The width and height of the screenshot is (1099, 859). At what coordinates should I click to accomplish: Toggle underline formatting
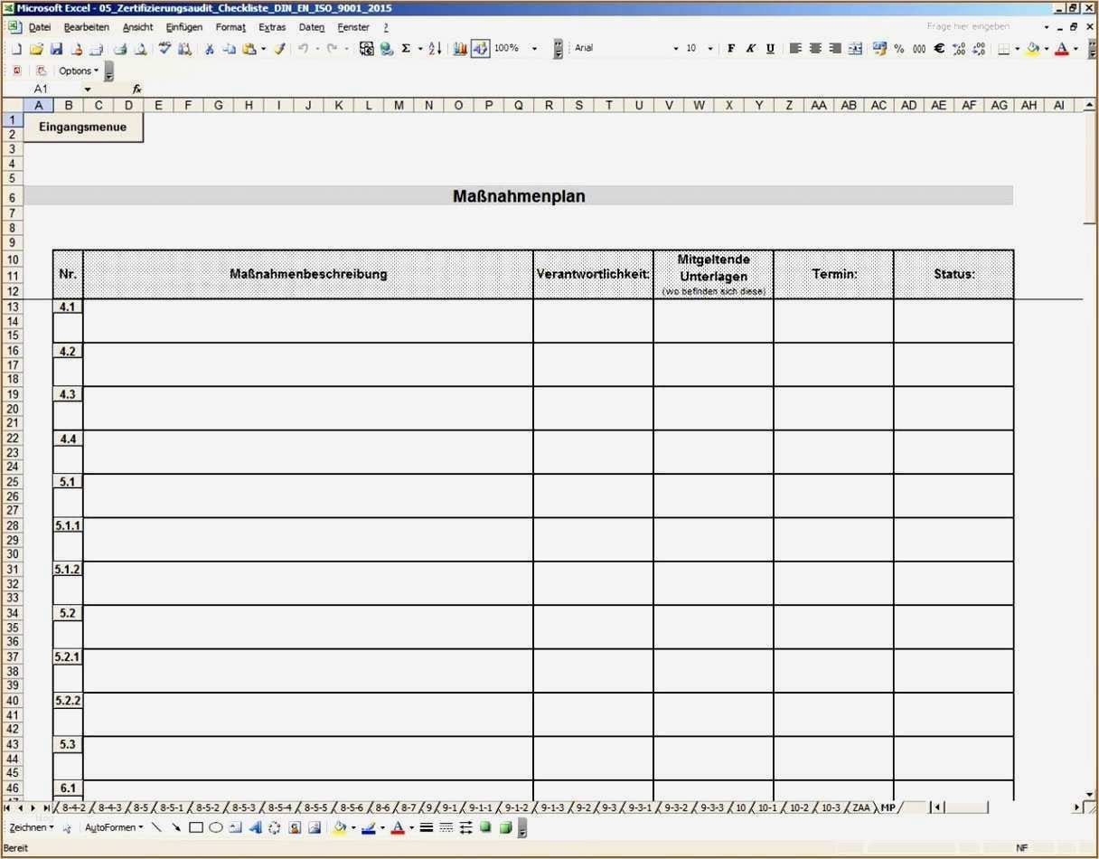[x=769, y=48]
